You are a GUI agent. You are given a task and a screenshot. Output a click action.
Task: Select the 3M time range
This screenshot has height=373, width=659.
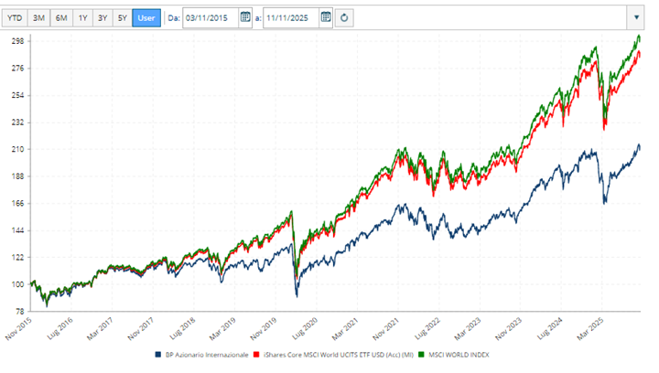39,17
